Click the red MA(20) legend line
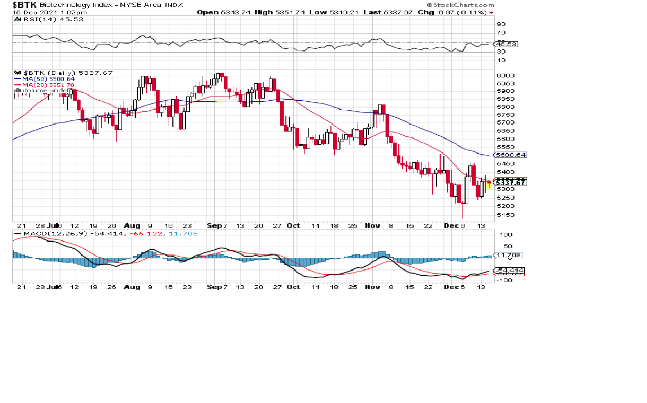This screenshot has height=403, width=647. pyautogui.click(x=16, y=85)
